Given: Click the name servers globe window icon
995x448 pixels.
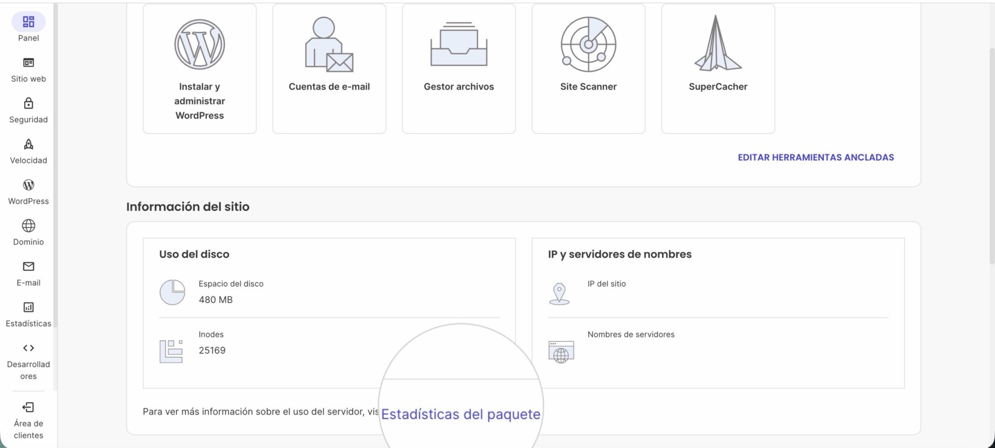Looking at the screenshot, I should click(561, 352).
